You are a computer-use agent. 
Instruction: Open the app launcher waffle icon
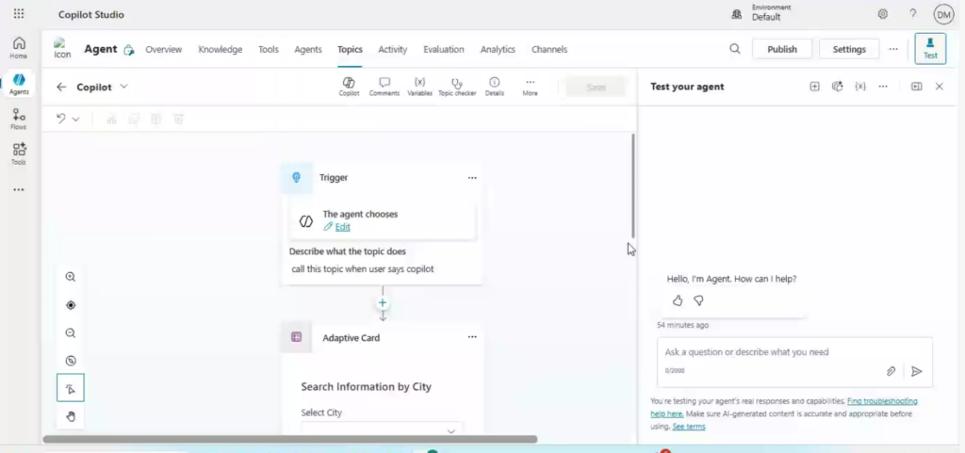[19, 13]
